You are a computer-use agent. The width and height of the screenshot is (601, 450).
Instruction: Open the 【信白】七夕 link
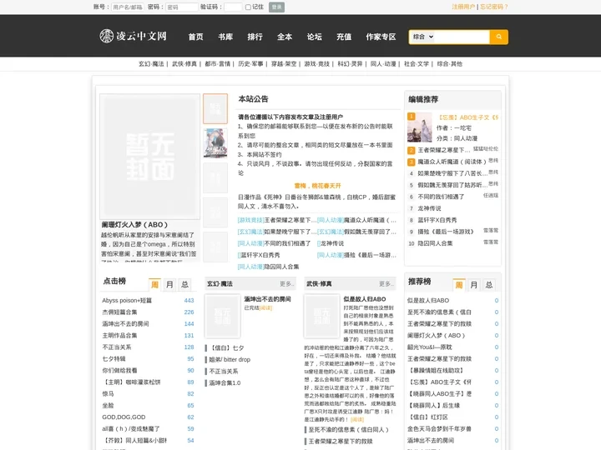226,348
